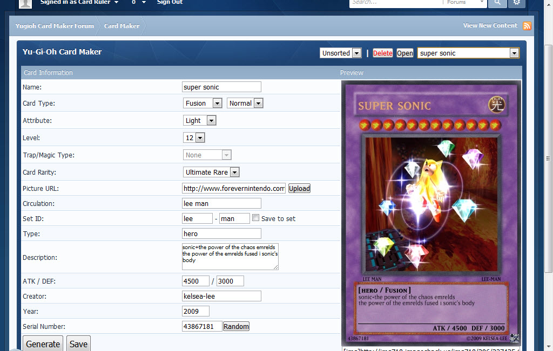This screenshot has height=351, width=553.
Task: Click the Sign Out link
Action: [170, 2]
